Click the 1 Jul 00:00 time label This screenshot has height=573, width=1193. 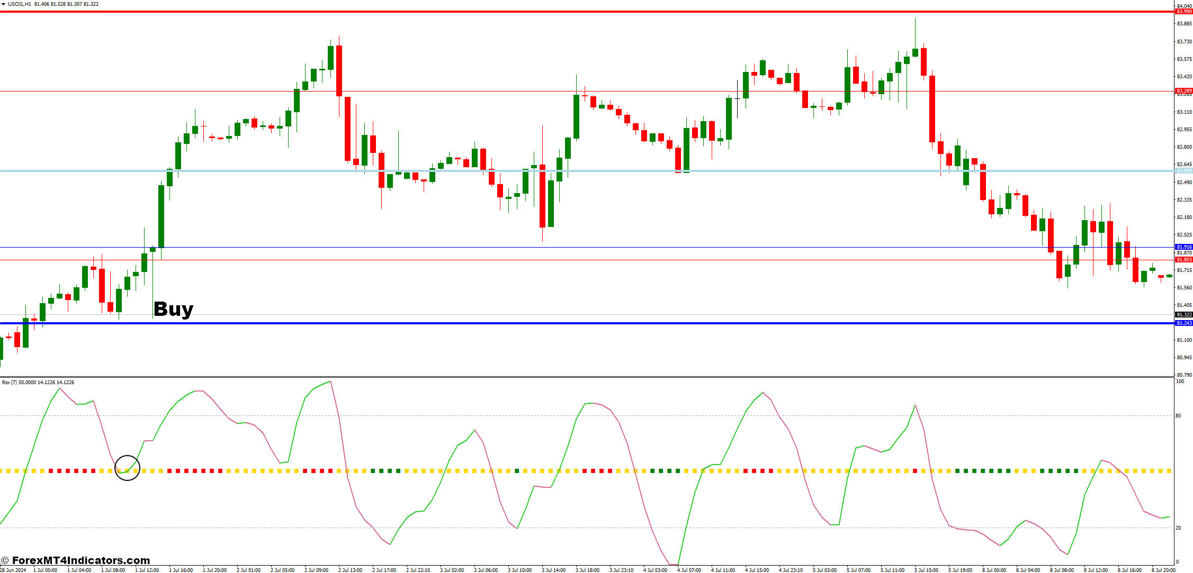coord(46,570)
